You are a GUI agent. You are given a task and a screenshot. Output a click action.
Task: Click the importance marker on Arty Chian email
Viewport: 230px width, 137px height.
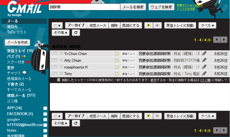[x=117, y=60]
